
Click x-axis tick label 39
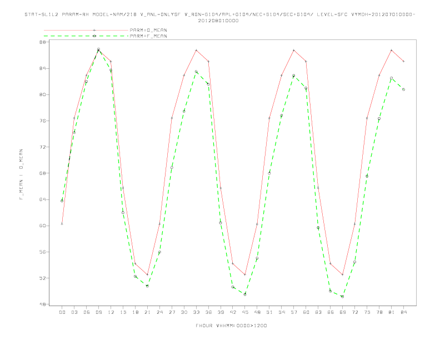coord(221,312)
